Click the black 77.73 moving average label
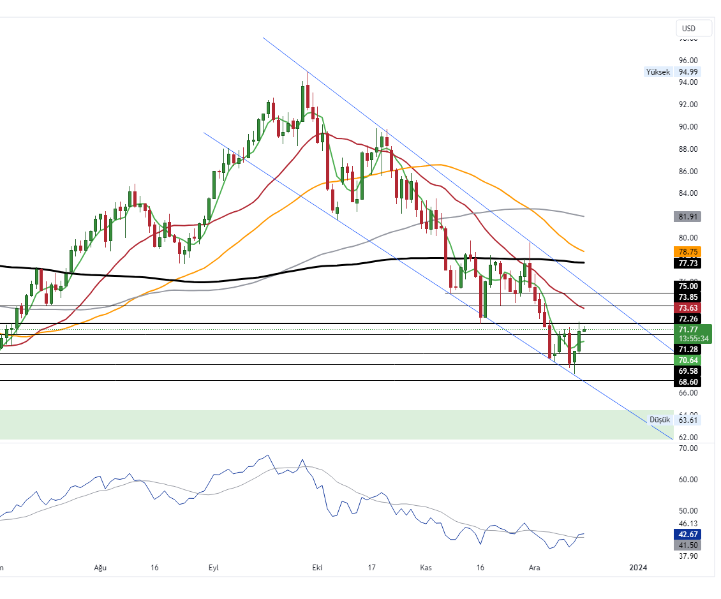Image resolution: width=721 pixels, height=599 pixels. [x=687, y=263]
